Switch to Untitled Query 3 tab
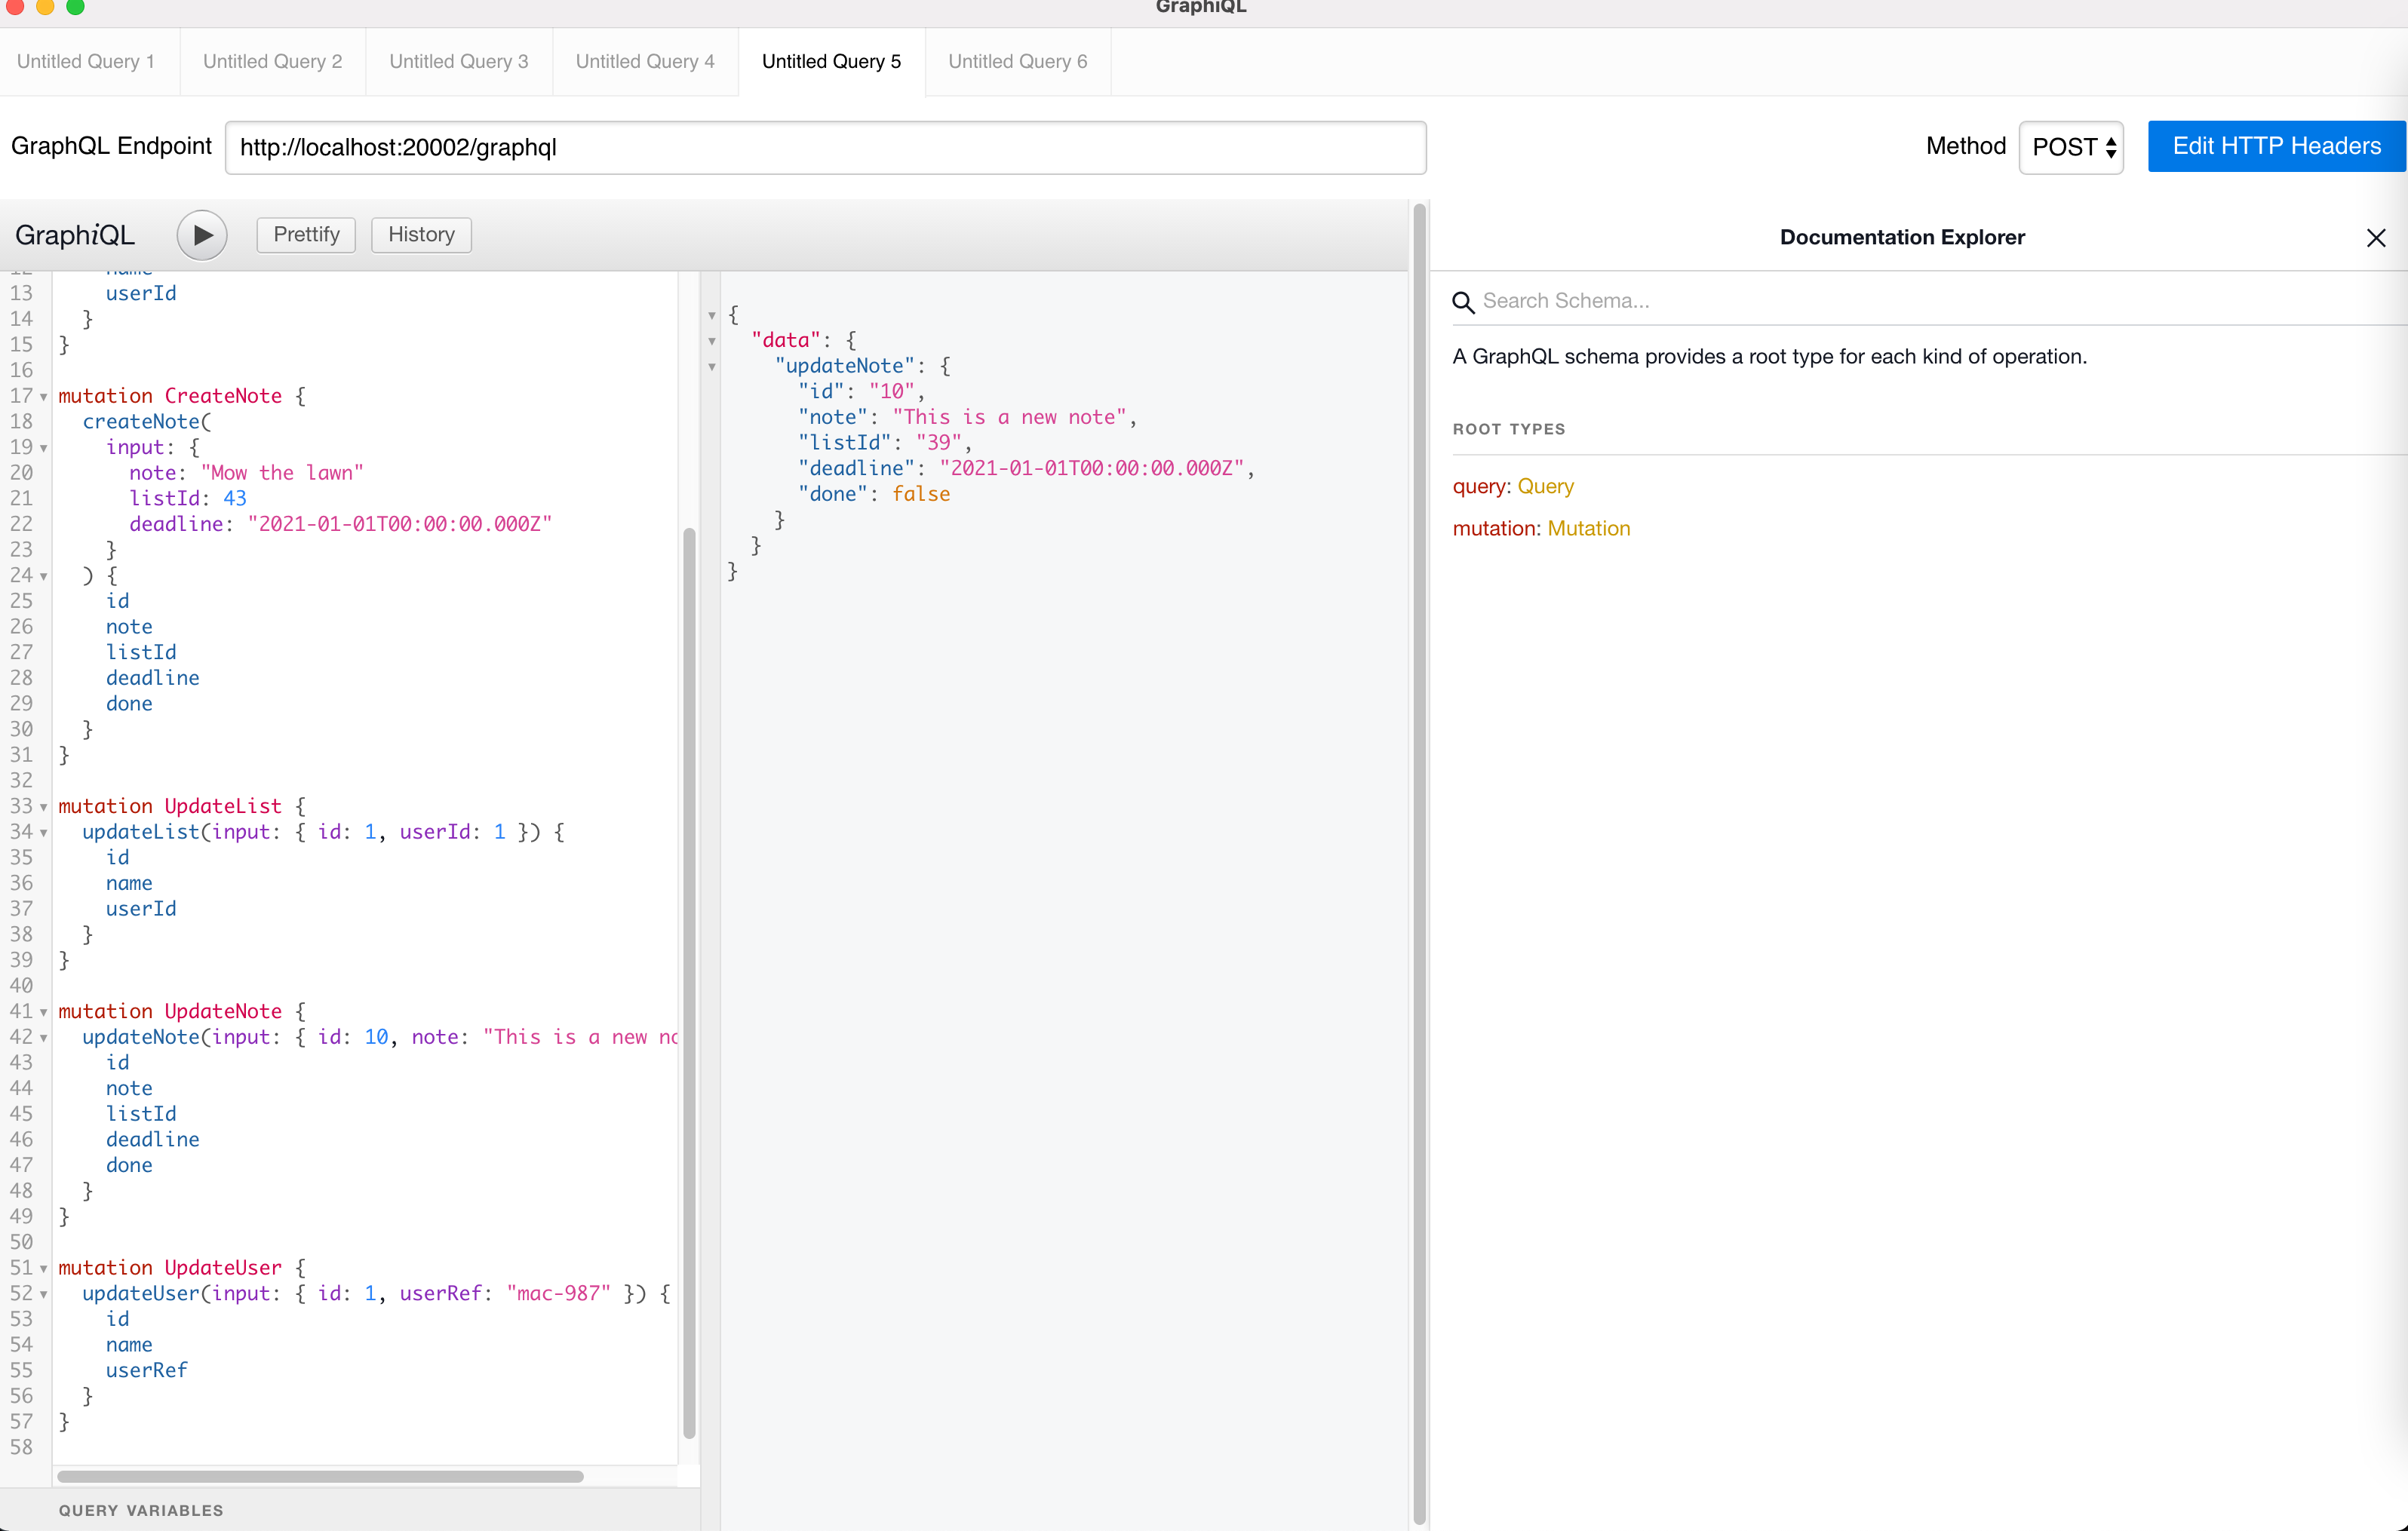The image size is (2408, 1531). (x=459, y=62)
